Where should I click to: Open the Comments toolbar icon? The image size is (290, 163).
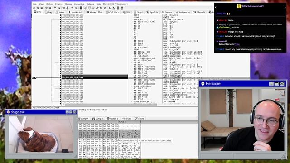(90, 8)
